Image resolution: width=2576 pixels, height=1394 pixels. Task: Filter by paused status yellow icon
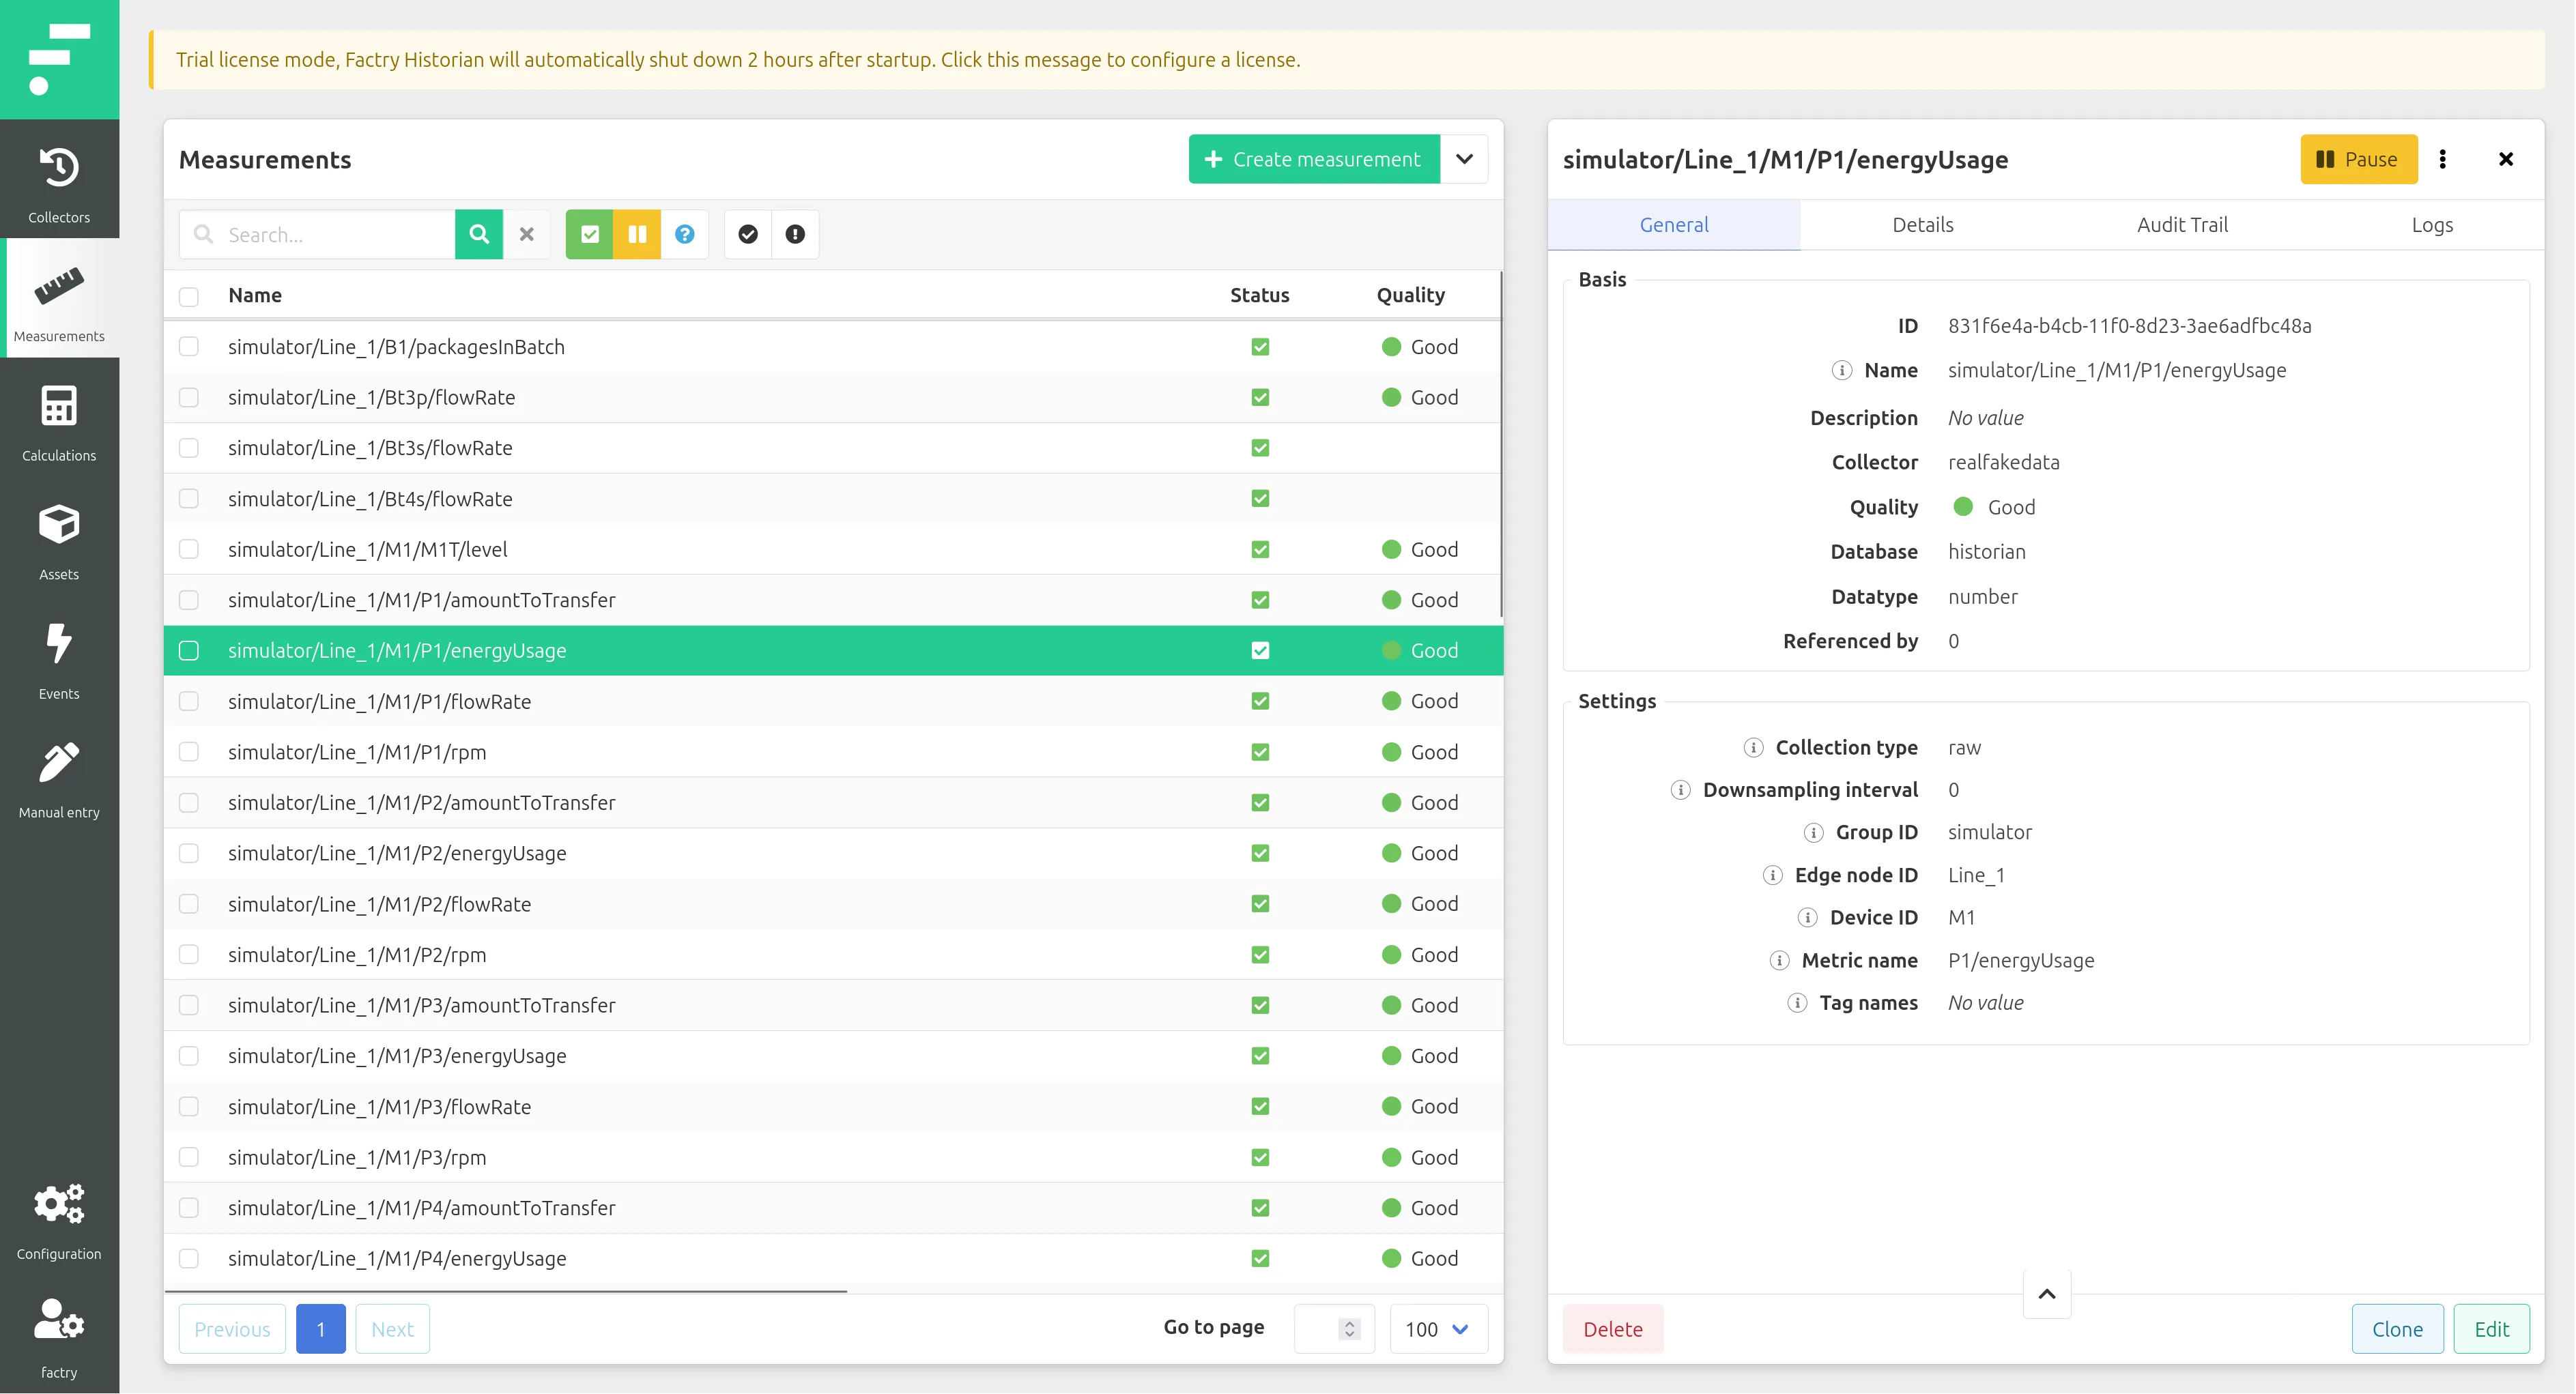tap(637, 234)
